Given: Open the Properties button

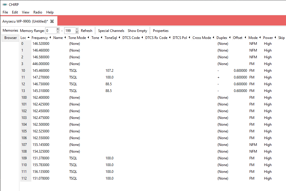Looking at the screenshot, I should coord(161,31).
